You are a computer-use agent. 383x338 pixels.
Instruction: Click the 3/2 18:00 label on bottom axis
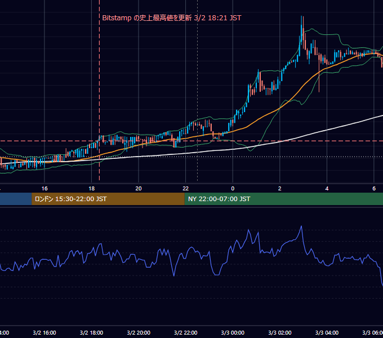[92, 332]
